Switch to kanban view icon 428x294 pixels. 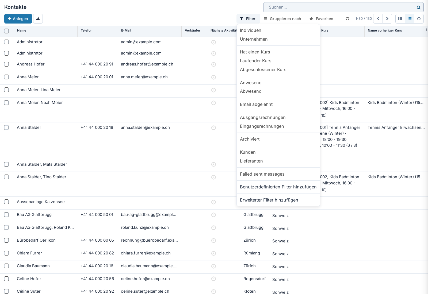400,19
